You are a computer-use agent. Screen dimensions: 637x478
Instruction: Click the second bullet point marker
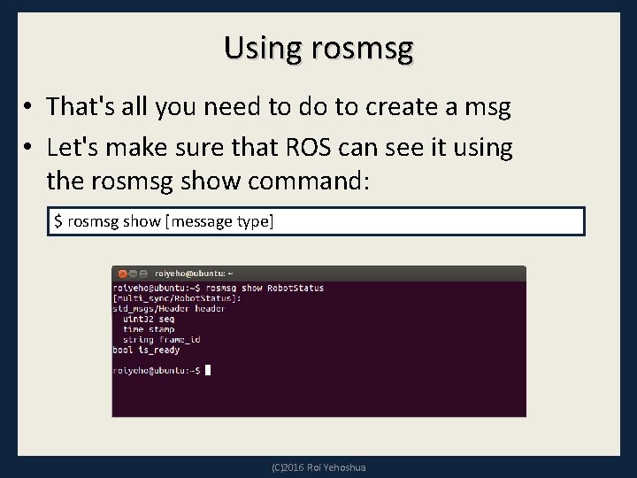tap(27, 147)
